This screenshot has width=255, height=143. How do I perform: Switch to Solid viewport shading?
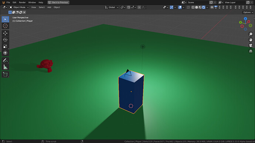coord(197,7)
